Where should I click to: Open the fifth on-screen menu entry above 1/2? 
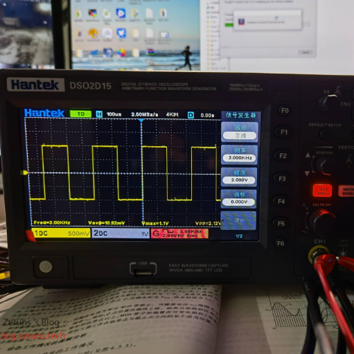click(x=239, y=220)
